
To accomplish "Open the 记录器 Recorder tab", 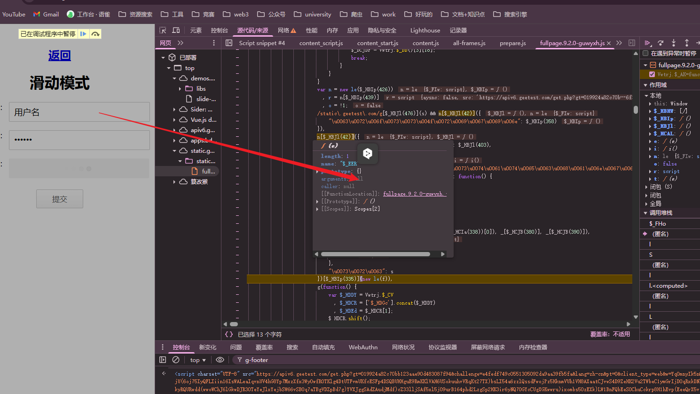I will pos(458,30).
